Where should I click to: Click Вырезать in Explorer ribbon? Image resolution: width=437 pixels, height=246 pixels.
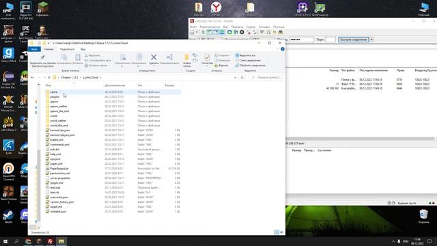(92, 55)
